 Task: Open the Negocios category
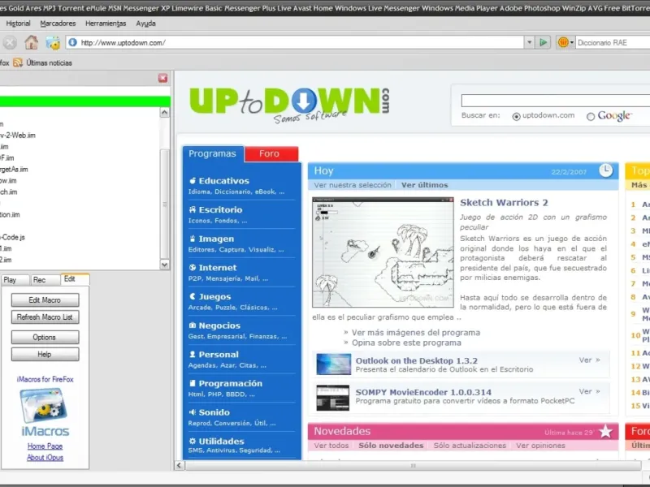tap(219, 325)
